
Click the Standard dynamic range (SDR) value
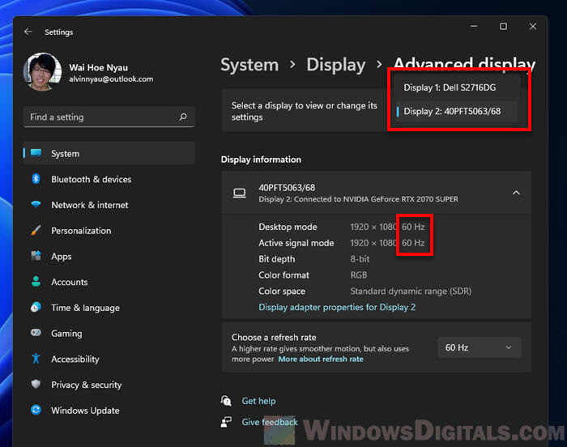tap(411, 292)
